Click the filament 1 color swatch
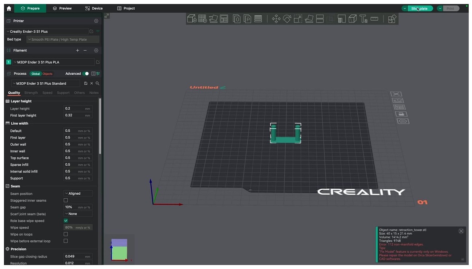 point(9,62)
